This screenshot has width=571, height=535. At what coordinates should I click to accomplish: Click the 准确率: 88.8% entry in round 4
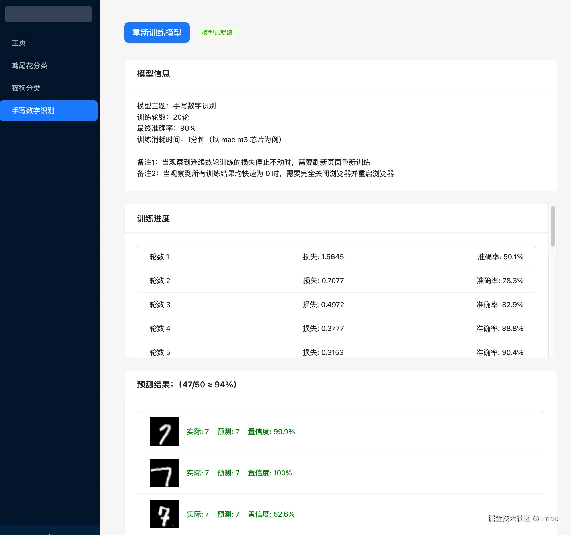[499, 328]
